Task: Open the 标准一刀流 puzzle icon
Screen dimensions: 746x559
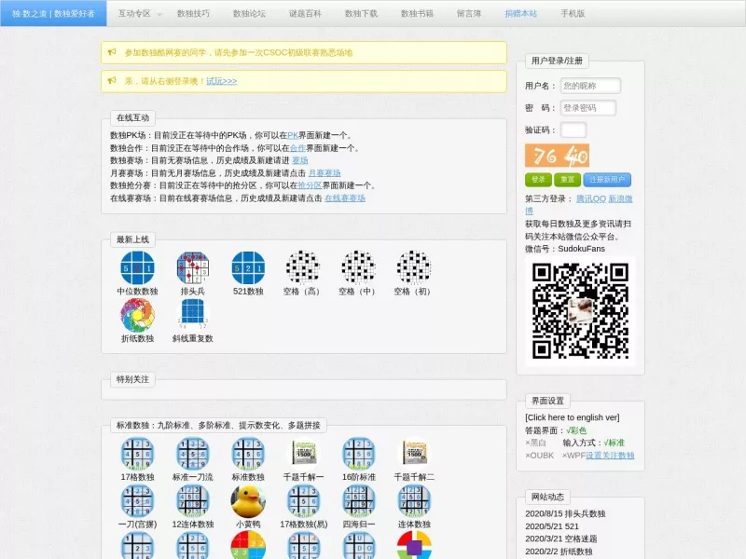Action: [193, 454]
